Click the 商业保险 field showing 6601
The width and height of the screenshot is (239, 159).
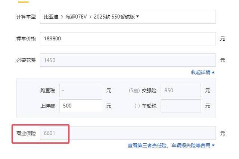[128, 133]
